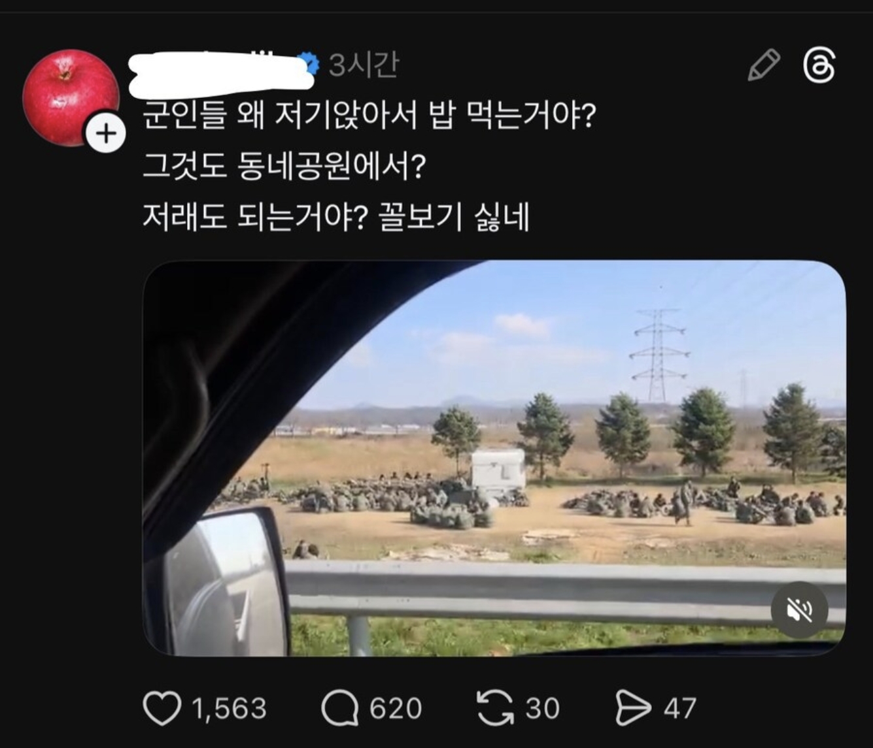Image resolution: width=873 pixels, height=748 pixels.
Task: View the 620 replies count
Action: (396, 709)
